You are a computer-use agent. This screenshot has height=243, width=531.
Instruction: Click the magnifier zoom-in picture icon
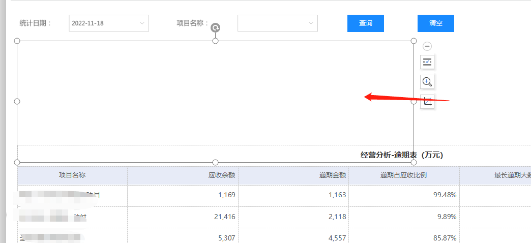coord(427,82)
